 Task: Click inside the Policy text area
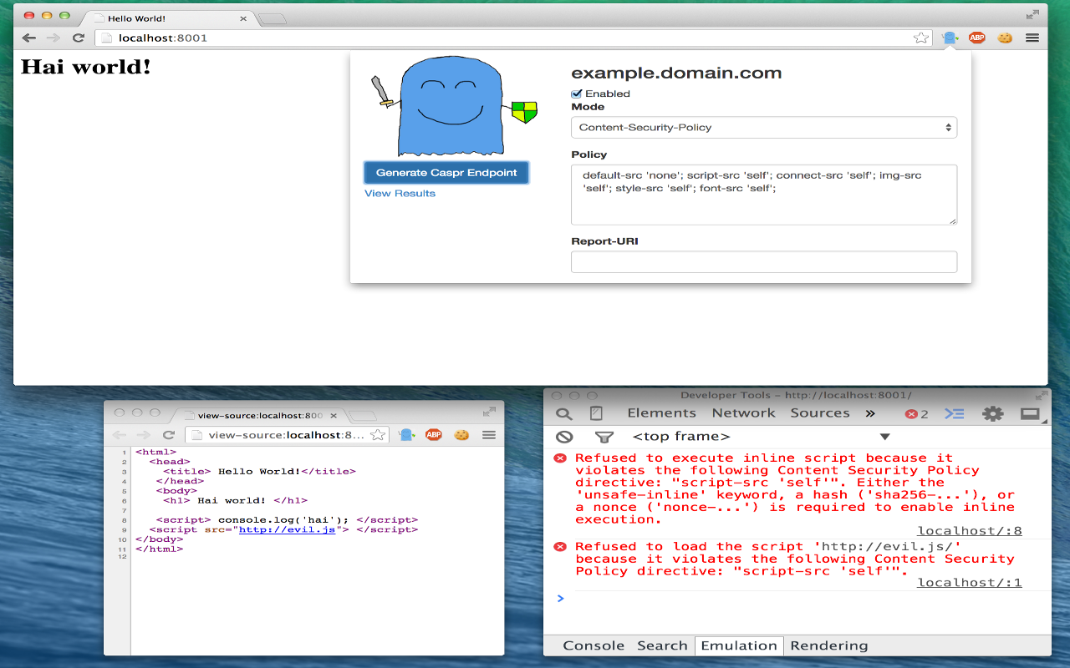pos(764,195)
